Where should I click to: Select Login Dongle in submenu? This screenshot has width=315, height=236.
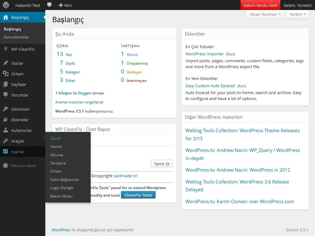tap(62, 188)
